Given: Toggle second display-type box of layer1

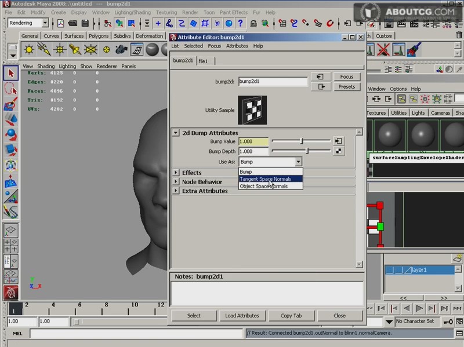Looking at the screenshot, I should point(398,270).
